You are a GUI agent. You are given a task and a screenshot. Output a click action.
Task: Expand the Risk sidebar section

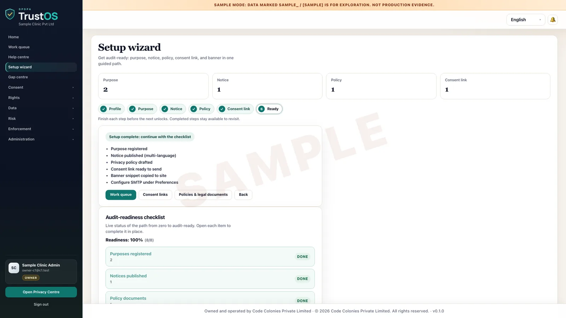pos(41,119)
